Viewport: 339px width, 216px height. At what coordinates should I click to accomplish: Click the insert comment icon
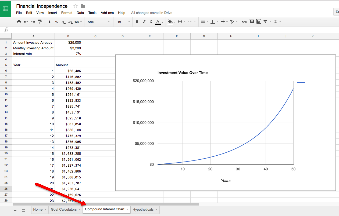[252, 22]
